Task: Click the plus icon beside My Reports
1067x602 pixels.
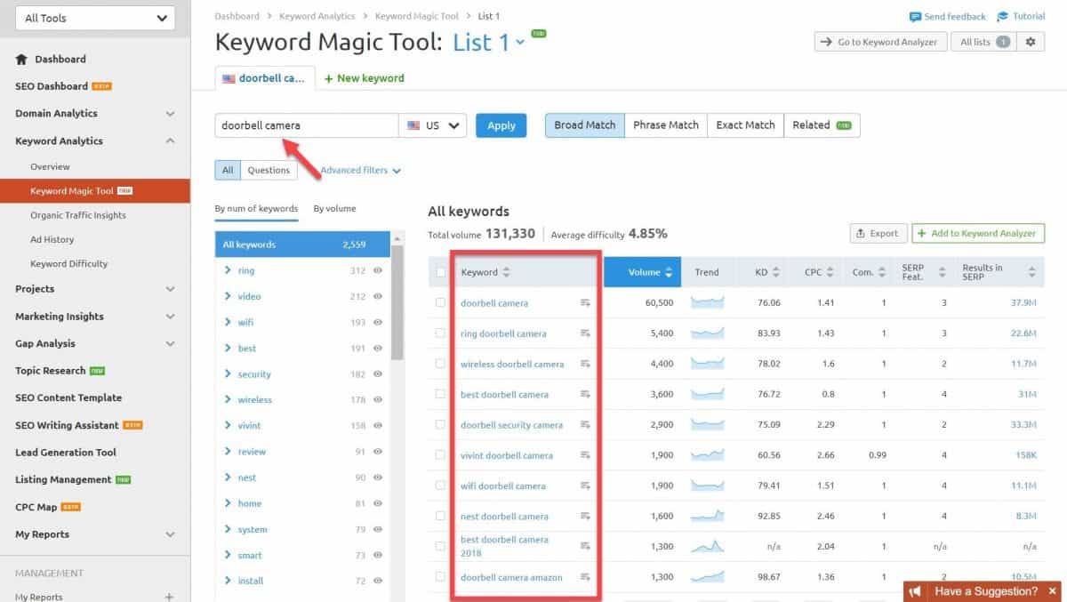Action: coord(169,598)
